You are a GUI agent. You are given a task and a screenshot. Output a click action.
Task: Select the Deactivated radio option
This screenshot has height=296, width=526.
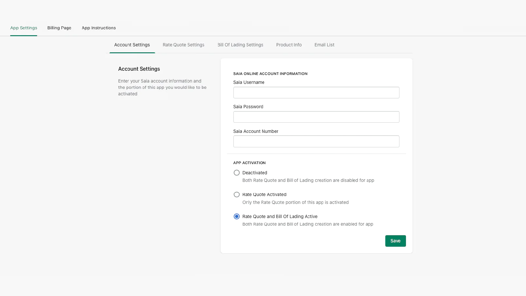[x=237, y=173]
